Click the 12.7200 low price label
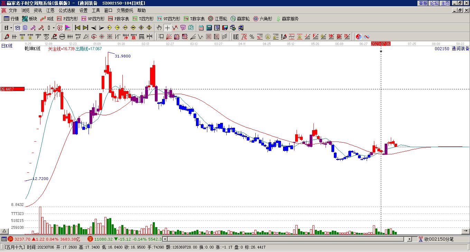Image resolution: width=470 pixels, height=252 pixels. pyautogui.click(x=40, y=179)
